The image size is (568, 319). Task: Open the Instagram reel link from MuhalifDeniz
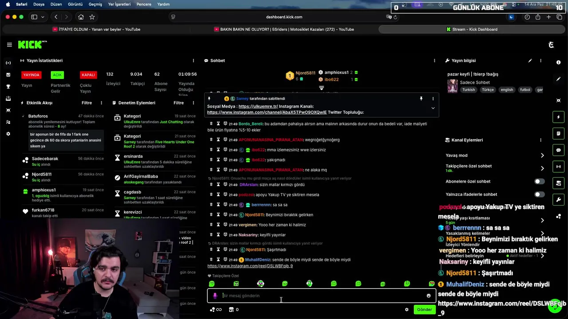click(250, 266)
